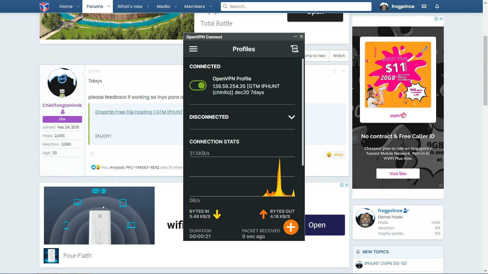Close the VIVIFI sidebar ad
488x274 pixels.
point(441,19)
